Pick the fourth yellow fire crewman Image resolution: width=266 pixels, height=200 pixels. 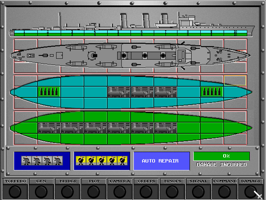(x=112, y=160)
